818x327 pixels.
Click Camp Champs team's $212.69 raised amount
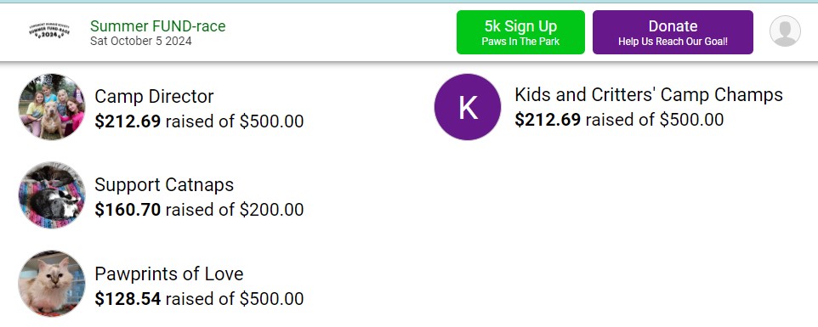[548, 120]
